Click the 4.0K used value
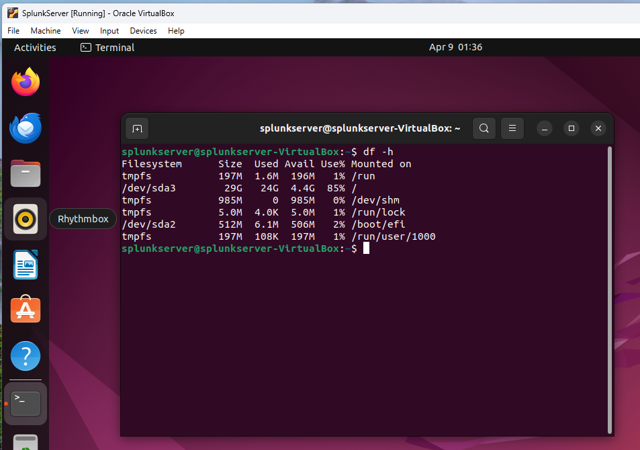The width and height of the screenshot is (640, 450). [267, 212]
